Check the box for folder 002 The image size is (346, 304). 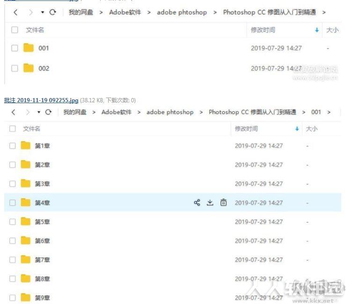(x=15, y=68)
